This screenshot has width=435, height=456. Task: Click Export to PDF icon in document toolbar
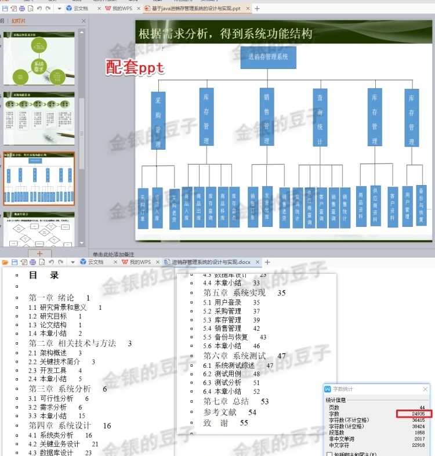coord(24,262)
